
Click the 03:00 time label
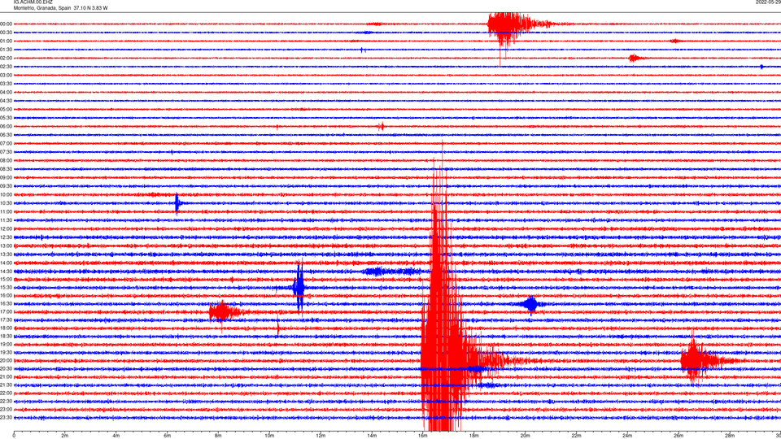coord(6,75)
